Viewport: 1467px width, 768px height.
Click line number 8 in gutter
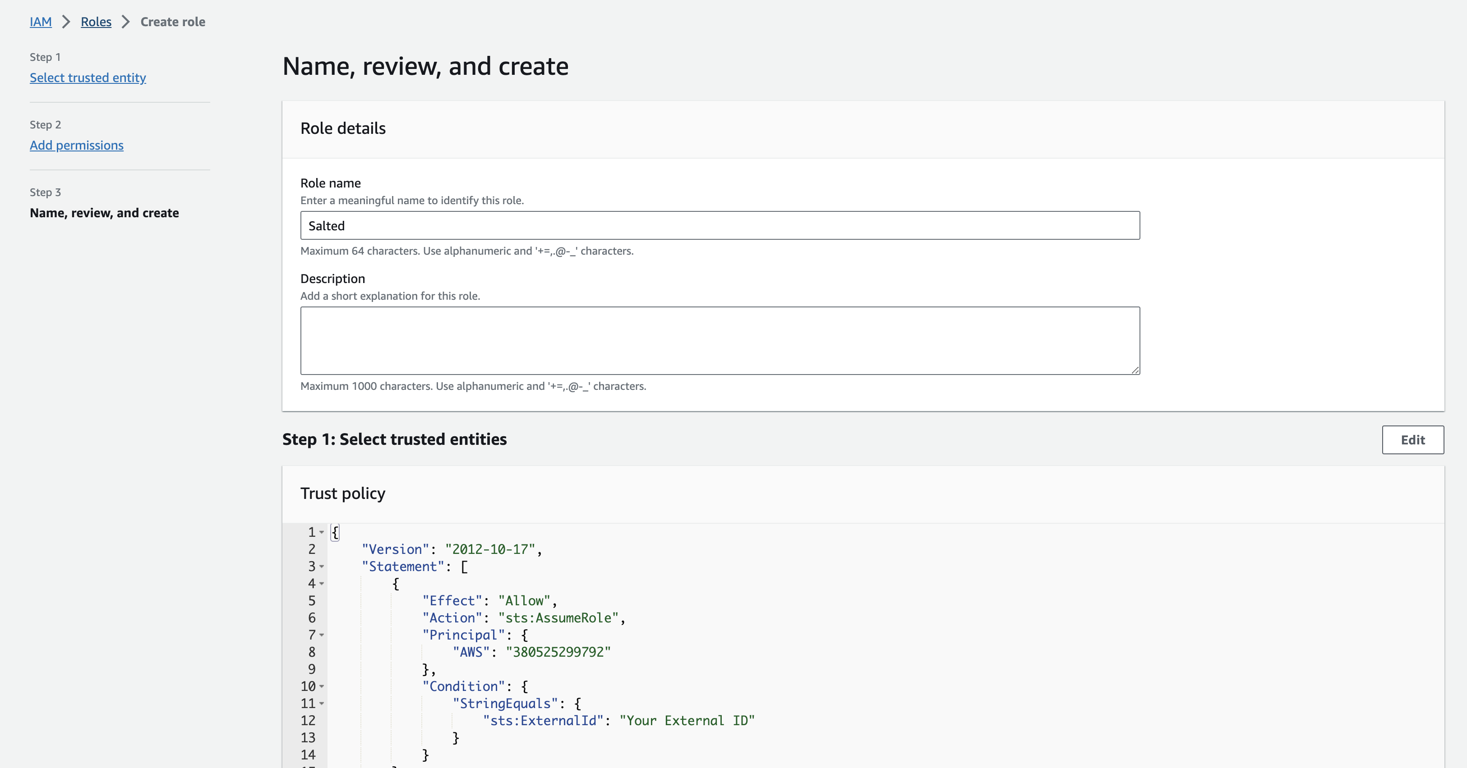312,652
